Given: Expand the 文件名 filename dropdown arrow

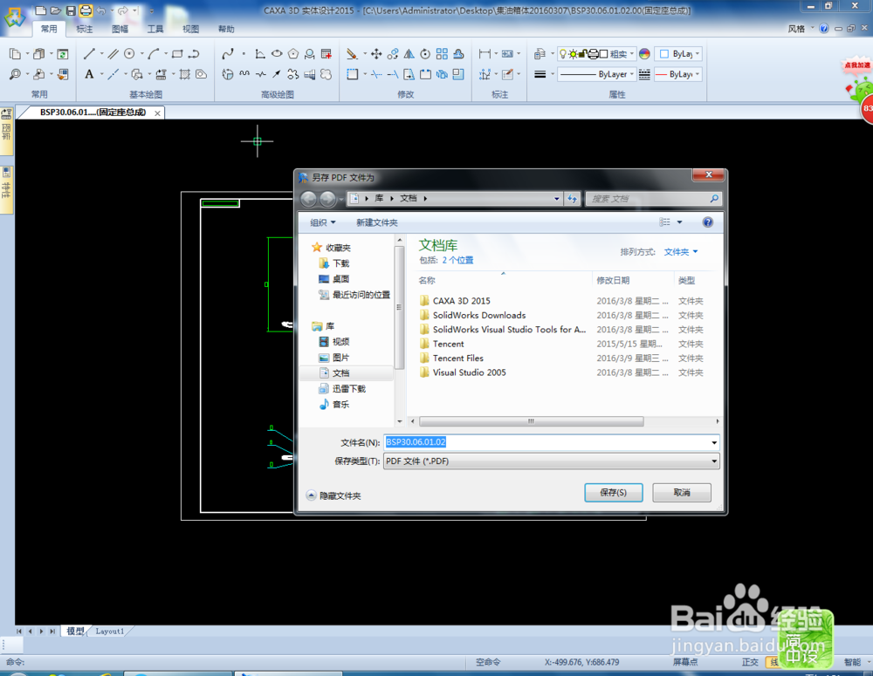Looking at the screenshot, I should coord(714,442).
